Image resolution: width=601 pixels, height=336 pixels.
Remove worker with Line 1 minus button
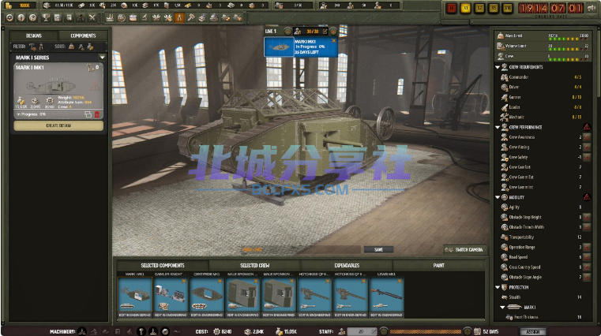(287, 32)
